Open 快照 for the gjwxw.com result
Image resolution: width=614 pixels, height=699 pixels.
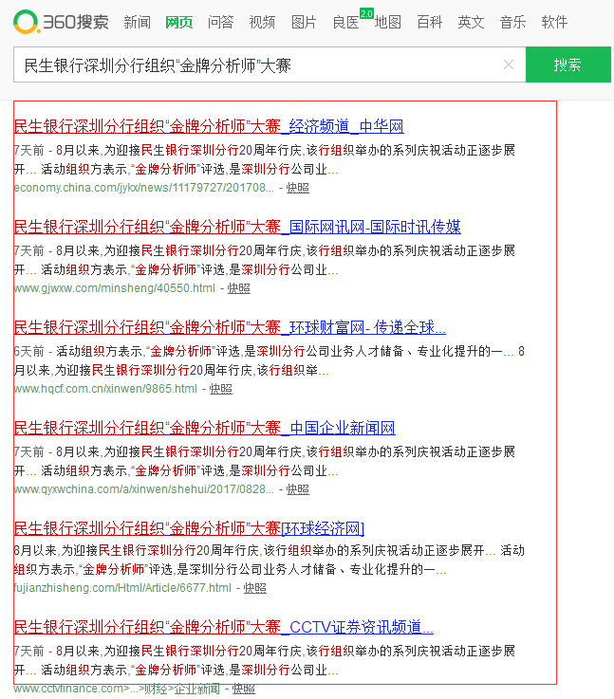[x=238, y=288]
